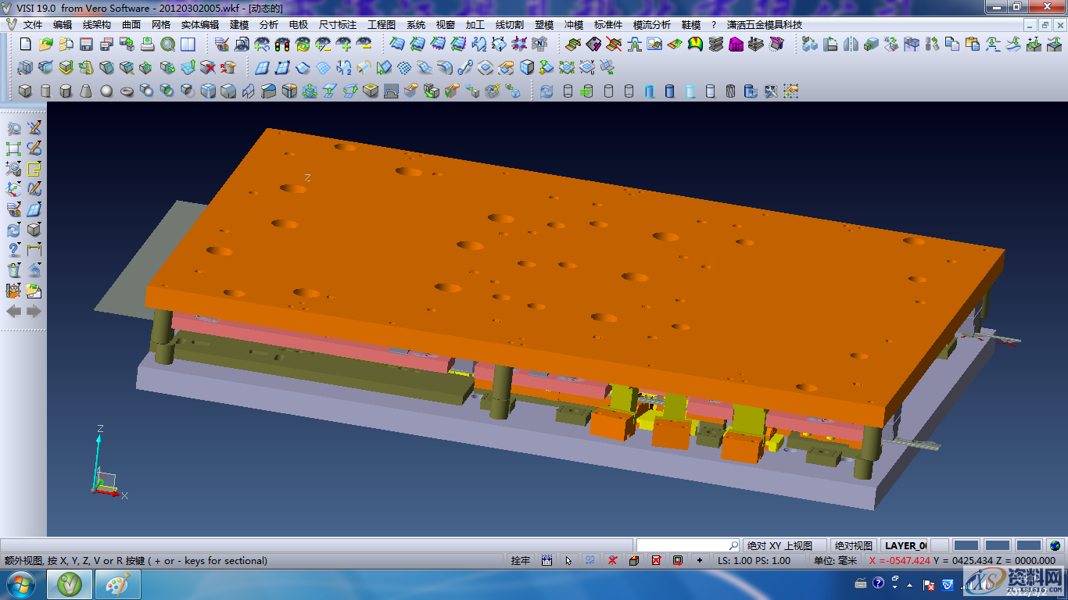Click the floppy disk Save icon
This screenshot has width=1068, height=600.
click(86, 45)
